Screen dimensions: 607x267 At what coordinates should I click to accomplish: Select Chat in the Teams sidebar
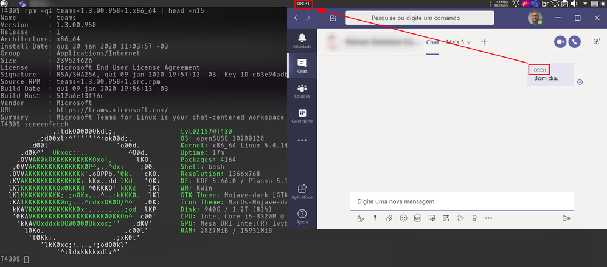(x=302, y=66)
